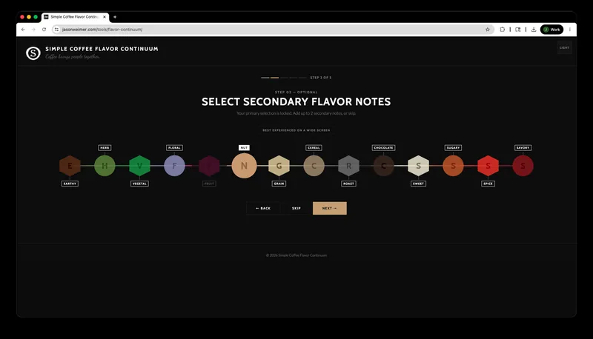The image size is (593, 339).
Task: Click the copyright footer text
Action: (x=296, y=255)
